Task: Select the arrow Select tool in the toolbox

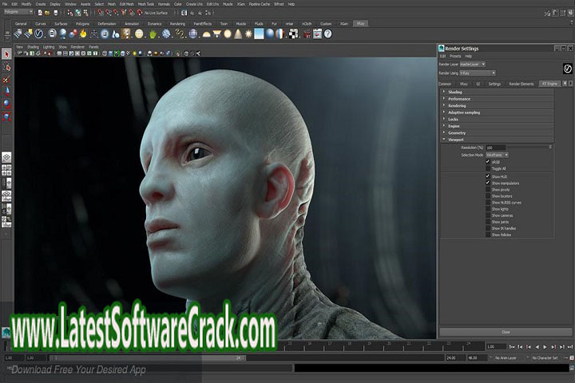Action: pyautogui.click(x=6, y=54)
